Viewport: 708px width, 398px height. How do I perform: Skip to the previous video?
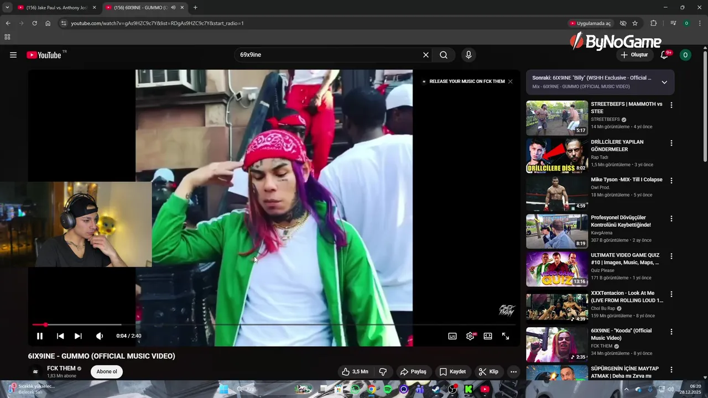[60, 336]
